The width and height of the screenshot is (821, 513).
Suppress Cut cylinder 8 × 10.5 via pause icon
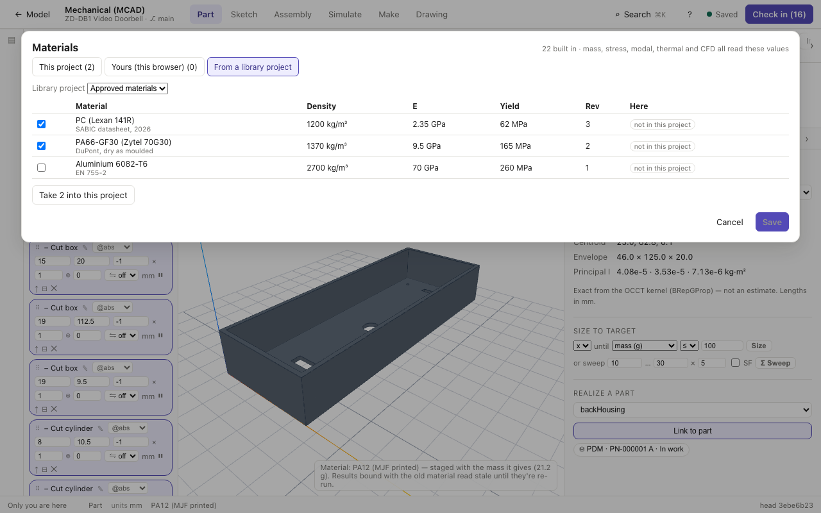160,455
